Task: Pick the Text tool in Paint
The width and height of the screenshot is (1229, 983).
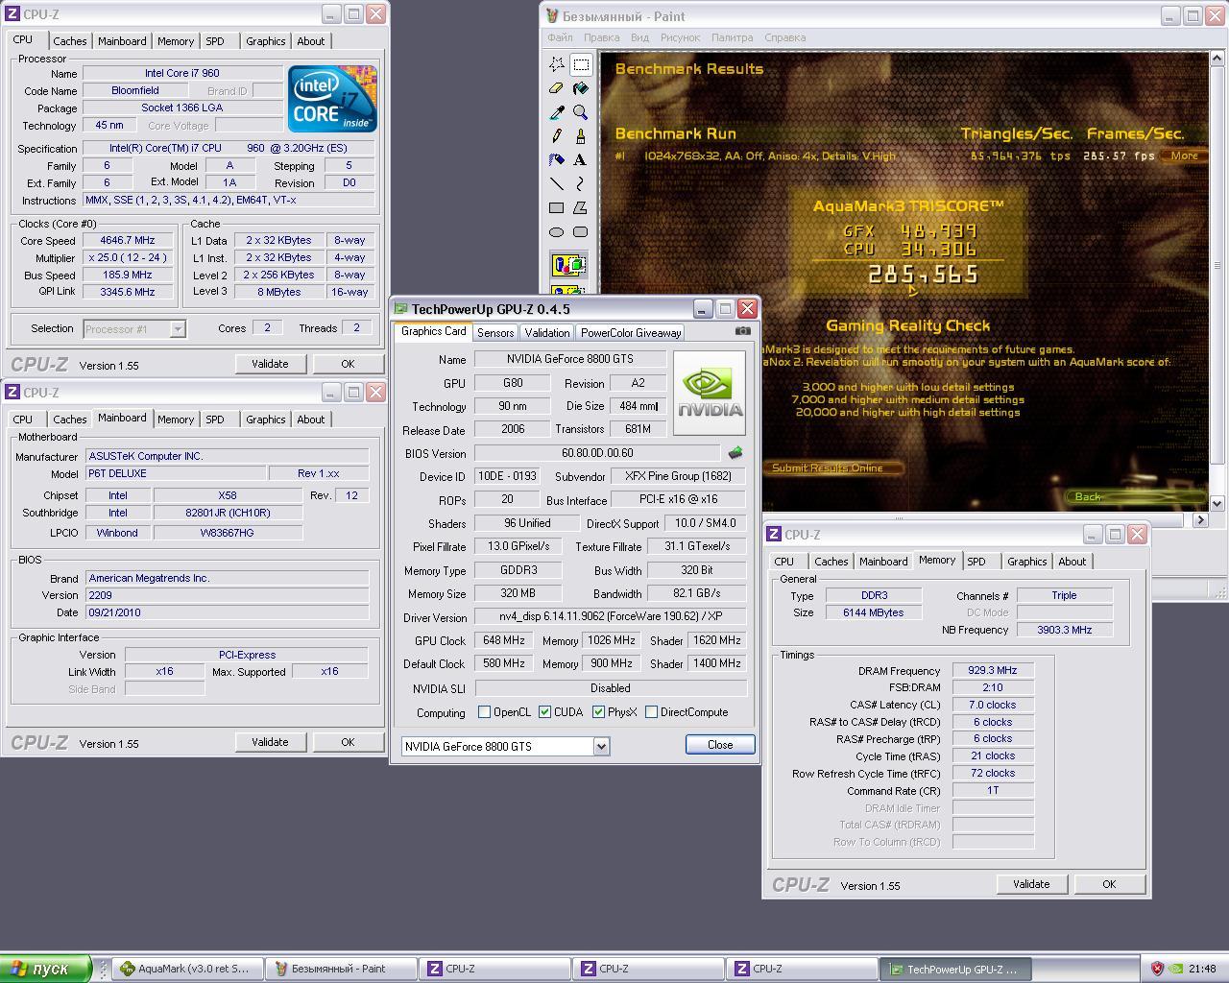Action: pyautogui.click(x=581, y=159)
